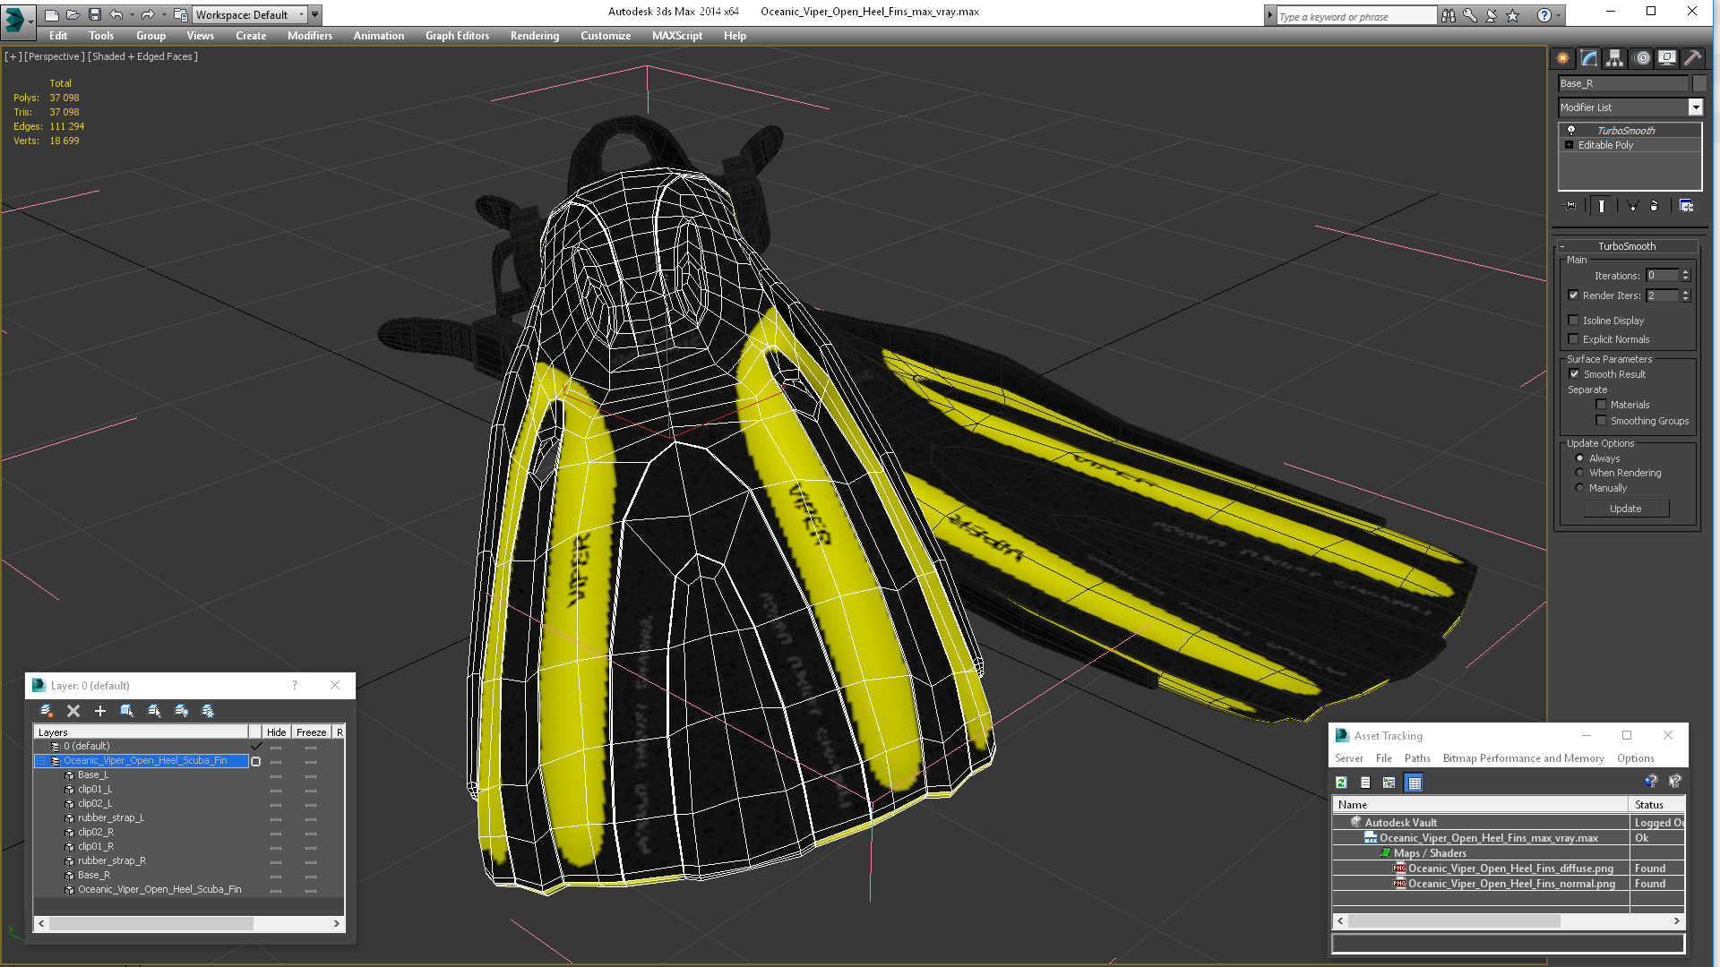
Task: Open file with the folder icon
Action: (73, 14)
